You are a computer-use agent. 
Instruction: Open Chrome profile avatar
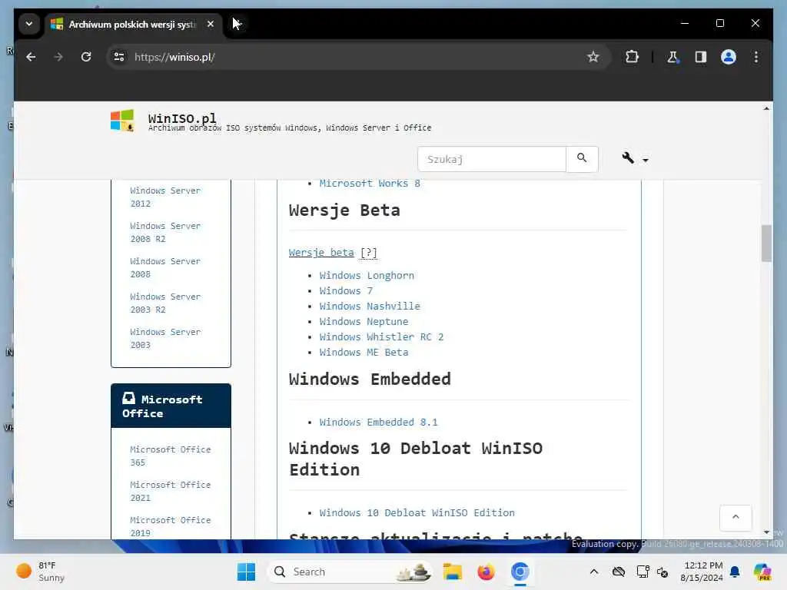click(729, 57)
